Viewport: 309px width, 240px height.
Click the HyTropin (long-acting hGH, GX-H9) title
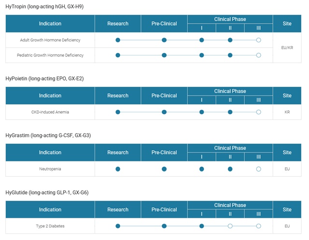pos(44,7)
